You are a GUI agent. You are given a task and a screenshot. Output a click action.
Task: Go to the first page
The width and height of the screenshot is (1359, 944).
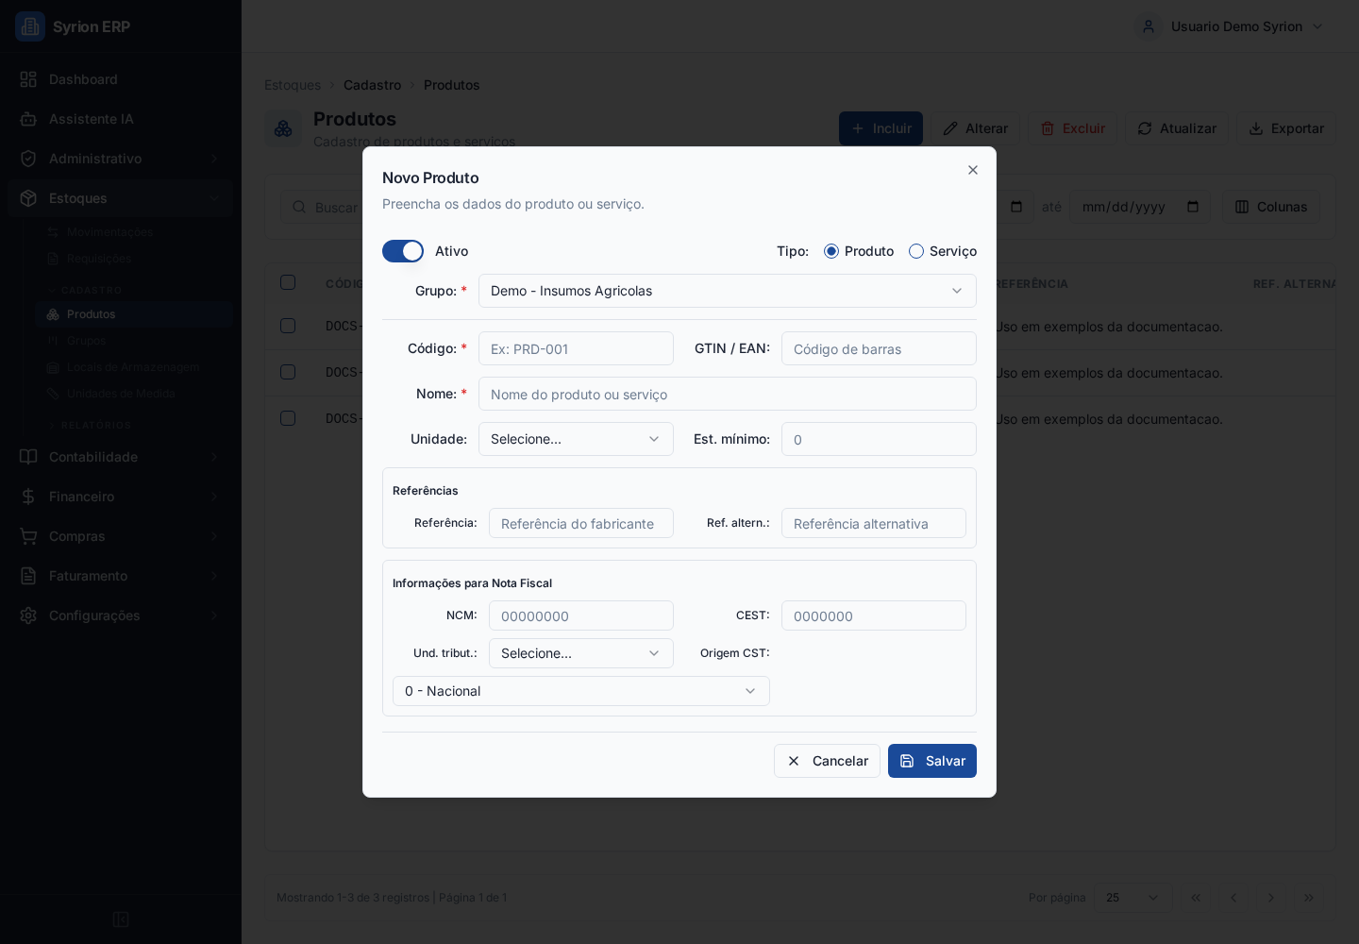1196,898
